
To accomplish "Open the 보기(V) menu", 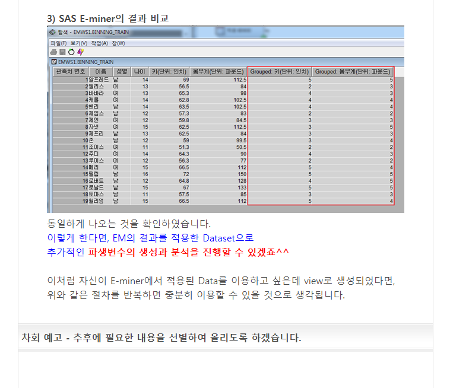I will click(x=79, y=43).
